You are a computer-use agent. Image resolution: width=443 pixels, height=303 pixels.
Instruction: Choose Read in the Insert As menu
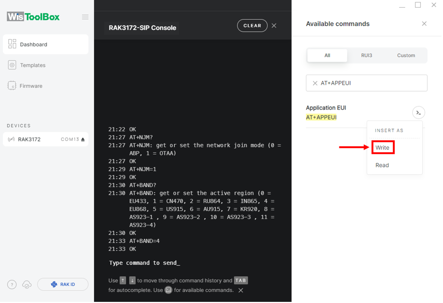382,165
